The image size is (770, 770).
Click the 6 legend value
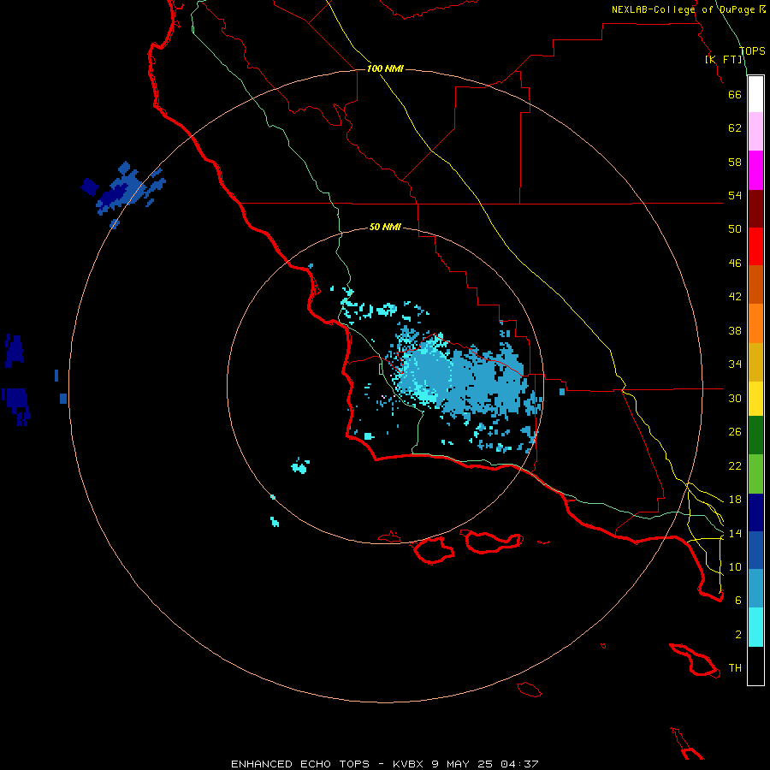(x=738, y=601)
